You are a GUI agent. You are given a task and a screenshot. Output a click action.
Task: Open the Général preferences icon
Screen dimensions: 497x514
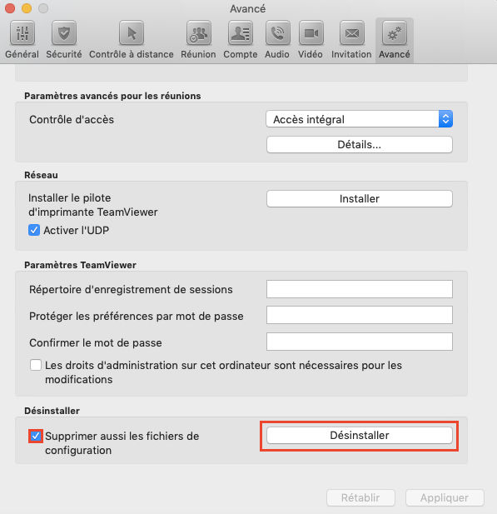tap(22, 33)
